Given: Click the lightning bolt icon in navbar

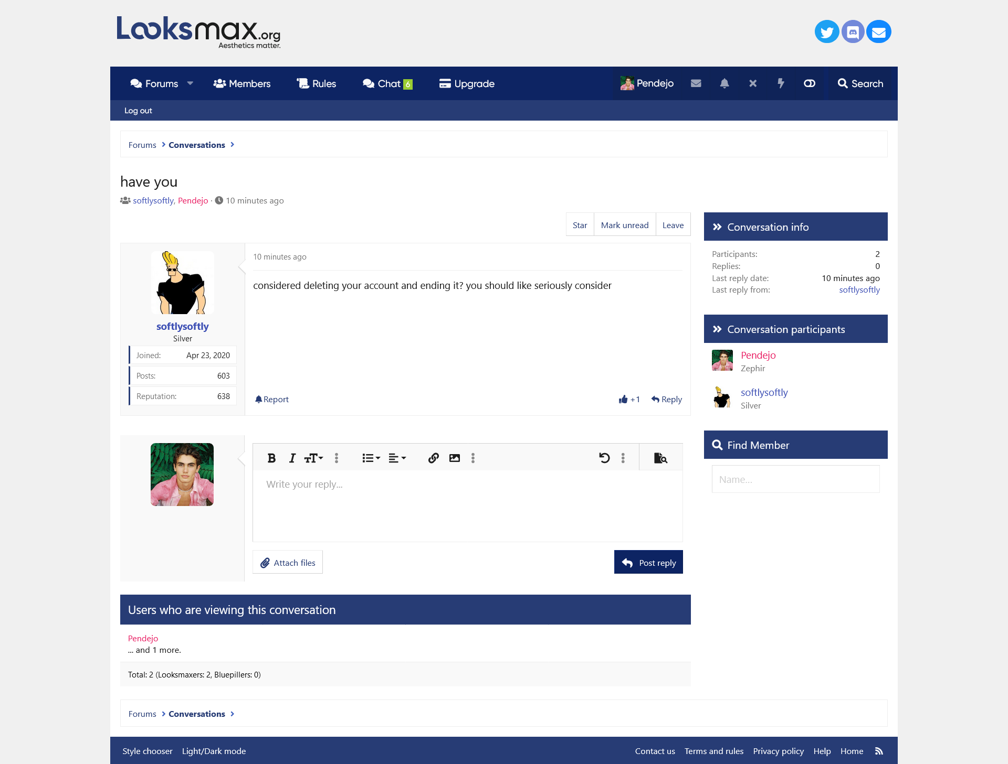Looking at the screenshot, I should coord(781,83).
